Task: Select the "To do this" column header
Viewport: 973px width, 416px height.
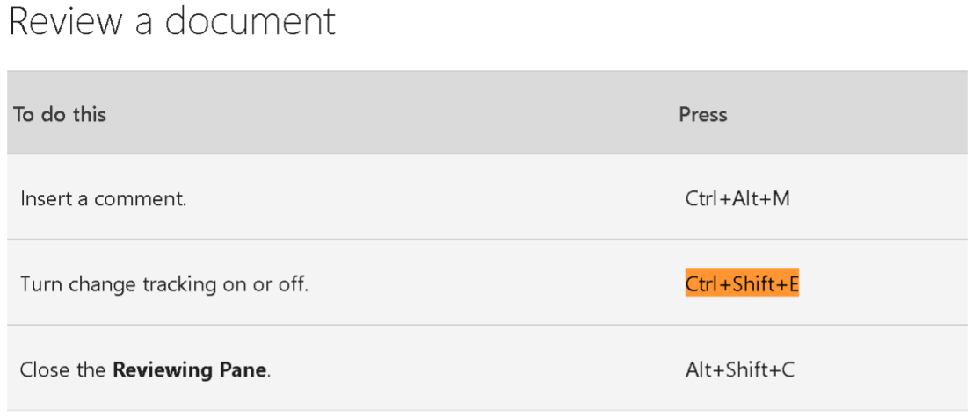Action: tap(60, 115)
